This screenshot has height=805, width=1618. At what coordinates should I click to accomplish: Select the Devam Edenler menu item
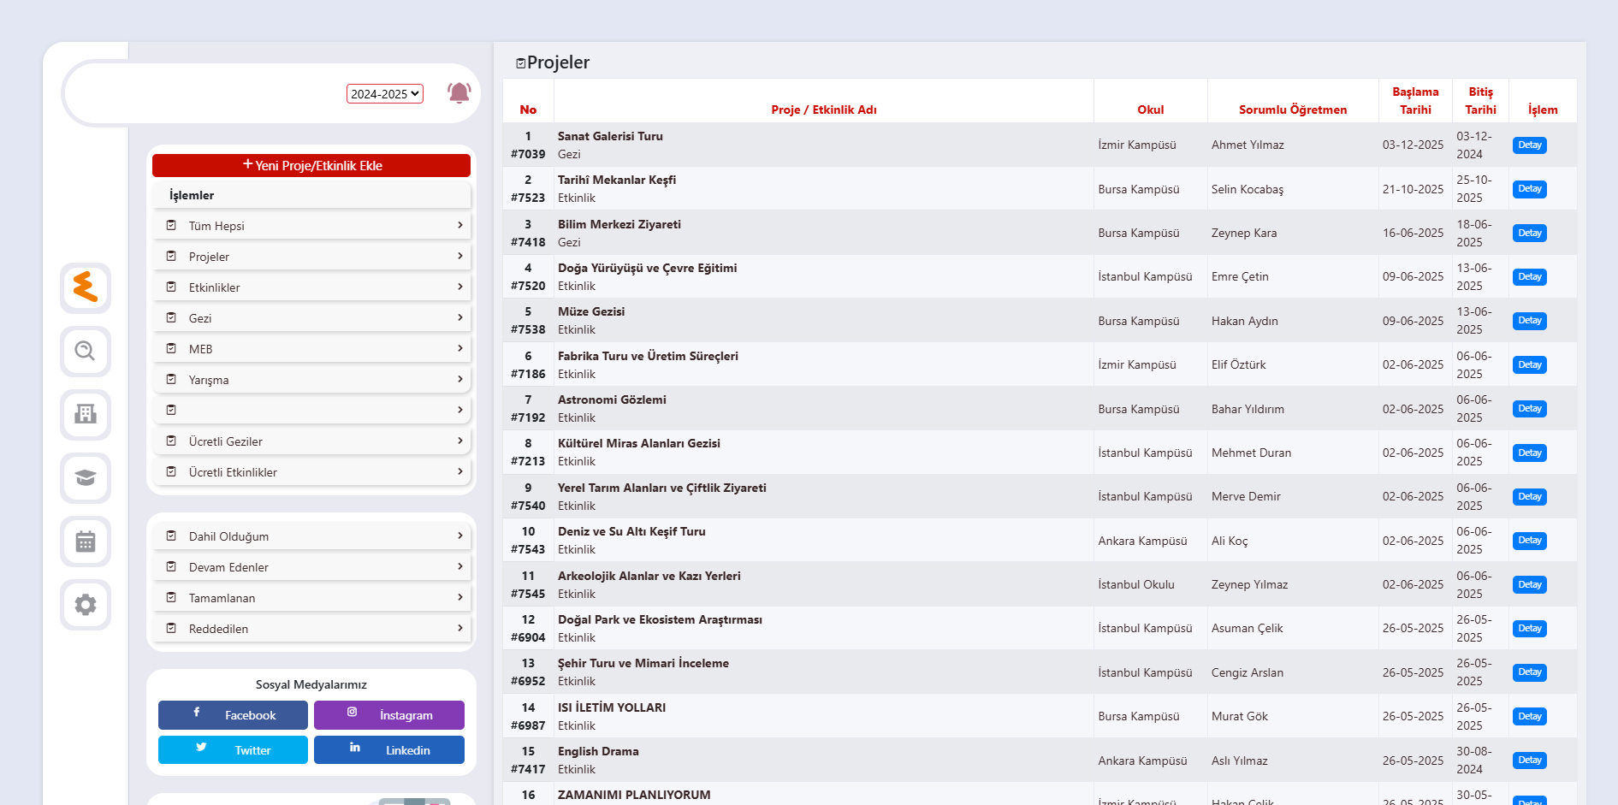tap(312, 567)
